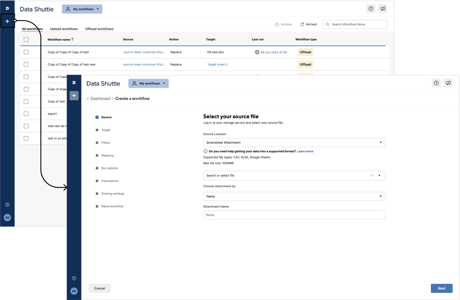The image size is (460, 300).
Task: Open My workflows dropdown in back window
Action: 82,9
